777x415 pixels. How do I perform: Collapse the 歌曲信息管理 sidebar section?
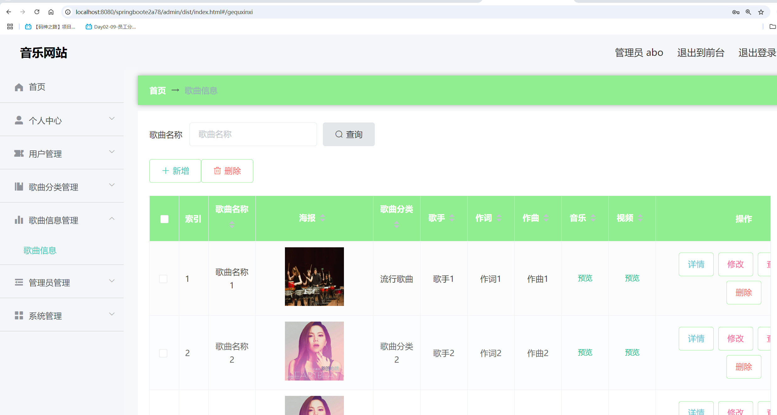112,218
